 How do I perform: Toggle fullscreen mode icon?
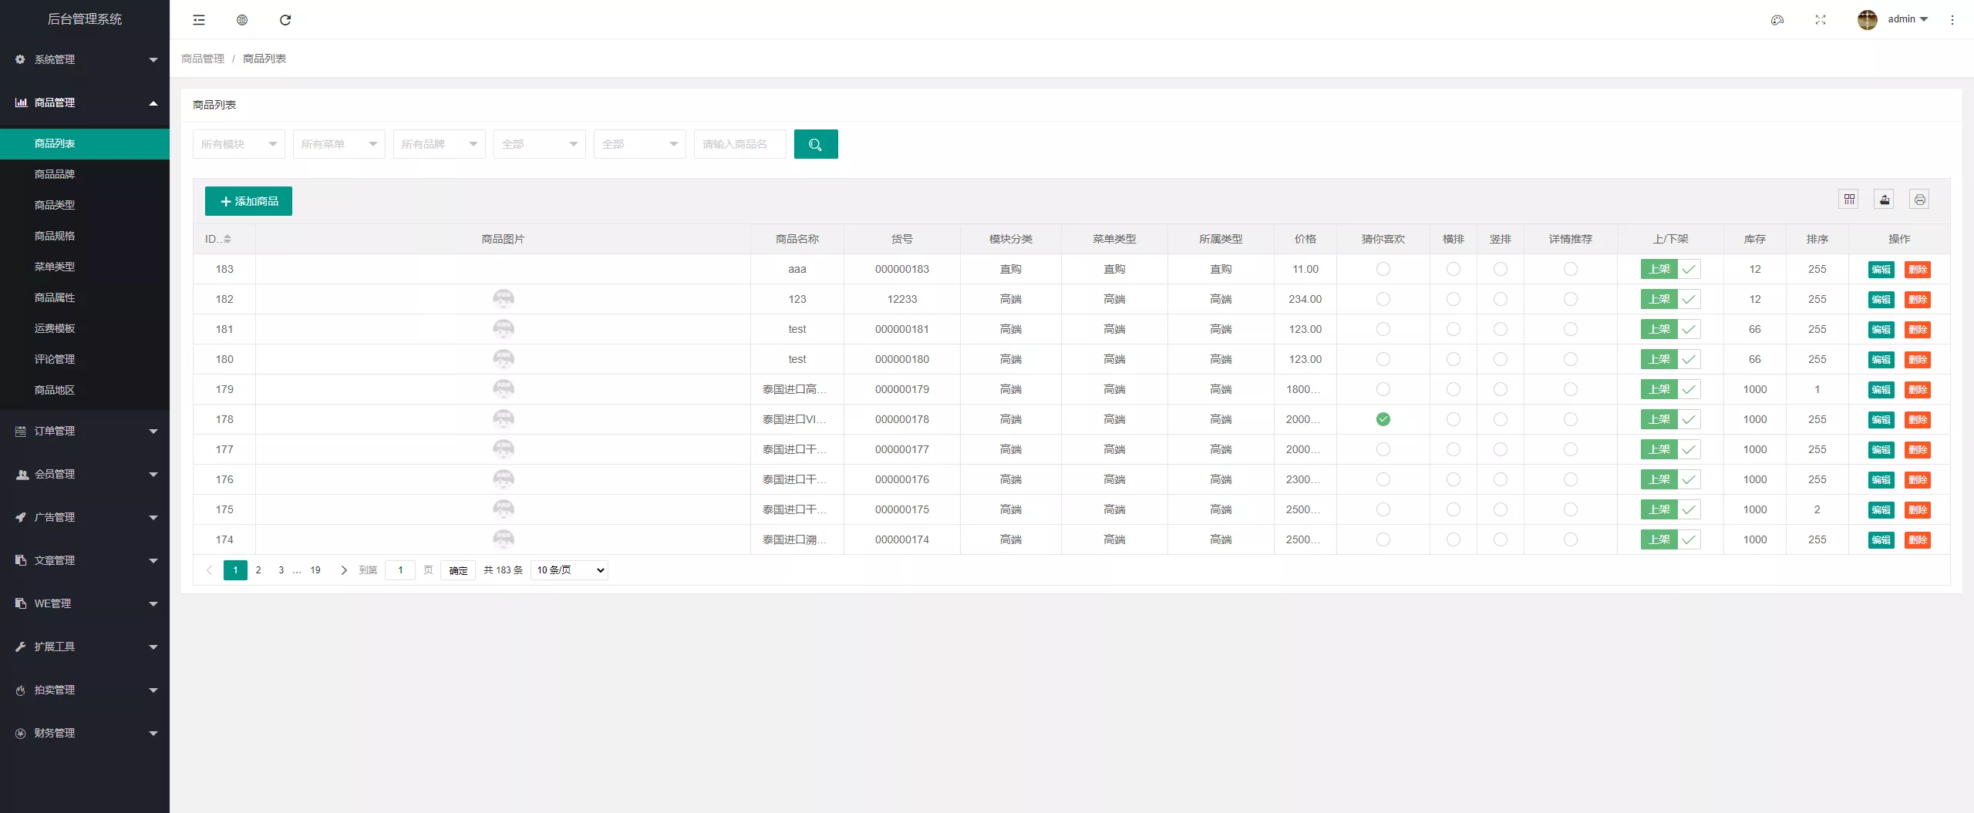click(1821, 20)
